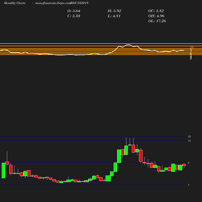The image size is (202, 202).
Task: Select the low value "L: 4.81"
Action: [x=114, y=16]
